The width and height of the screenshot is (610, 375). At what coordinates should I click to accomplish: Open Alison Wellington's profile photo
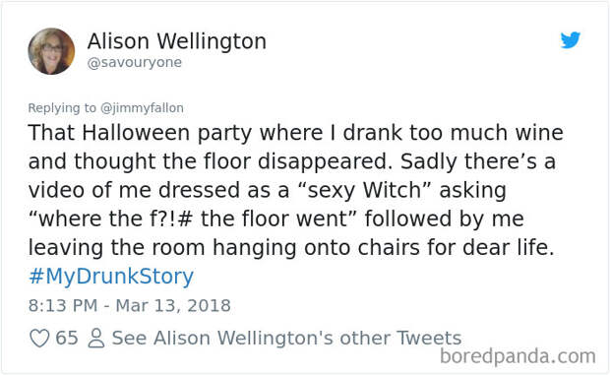[51, 51]
